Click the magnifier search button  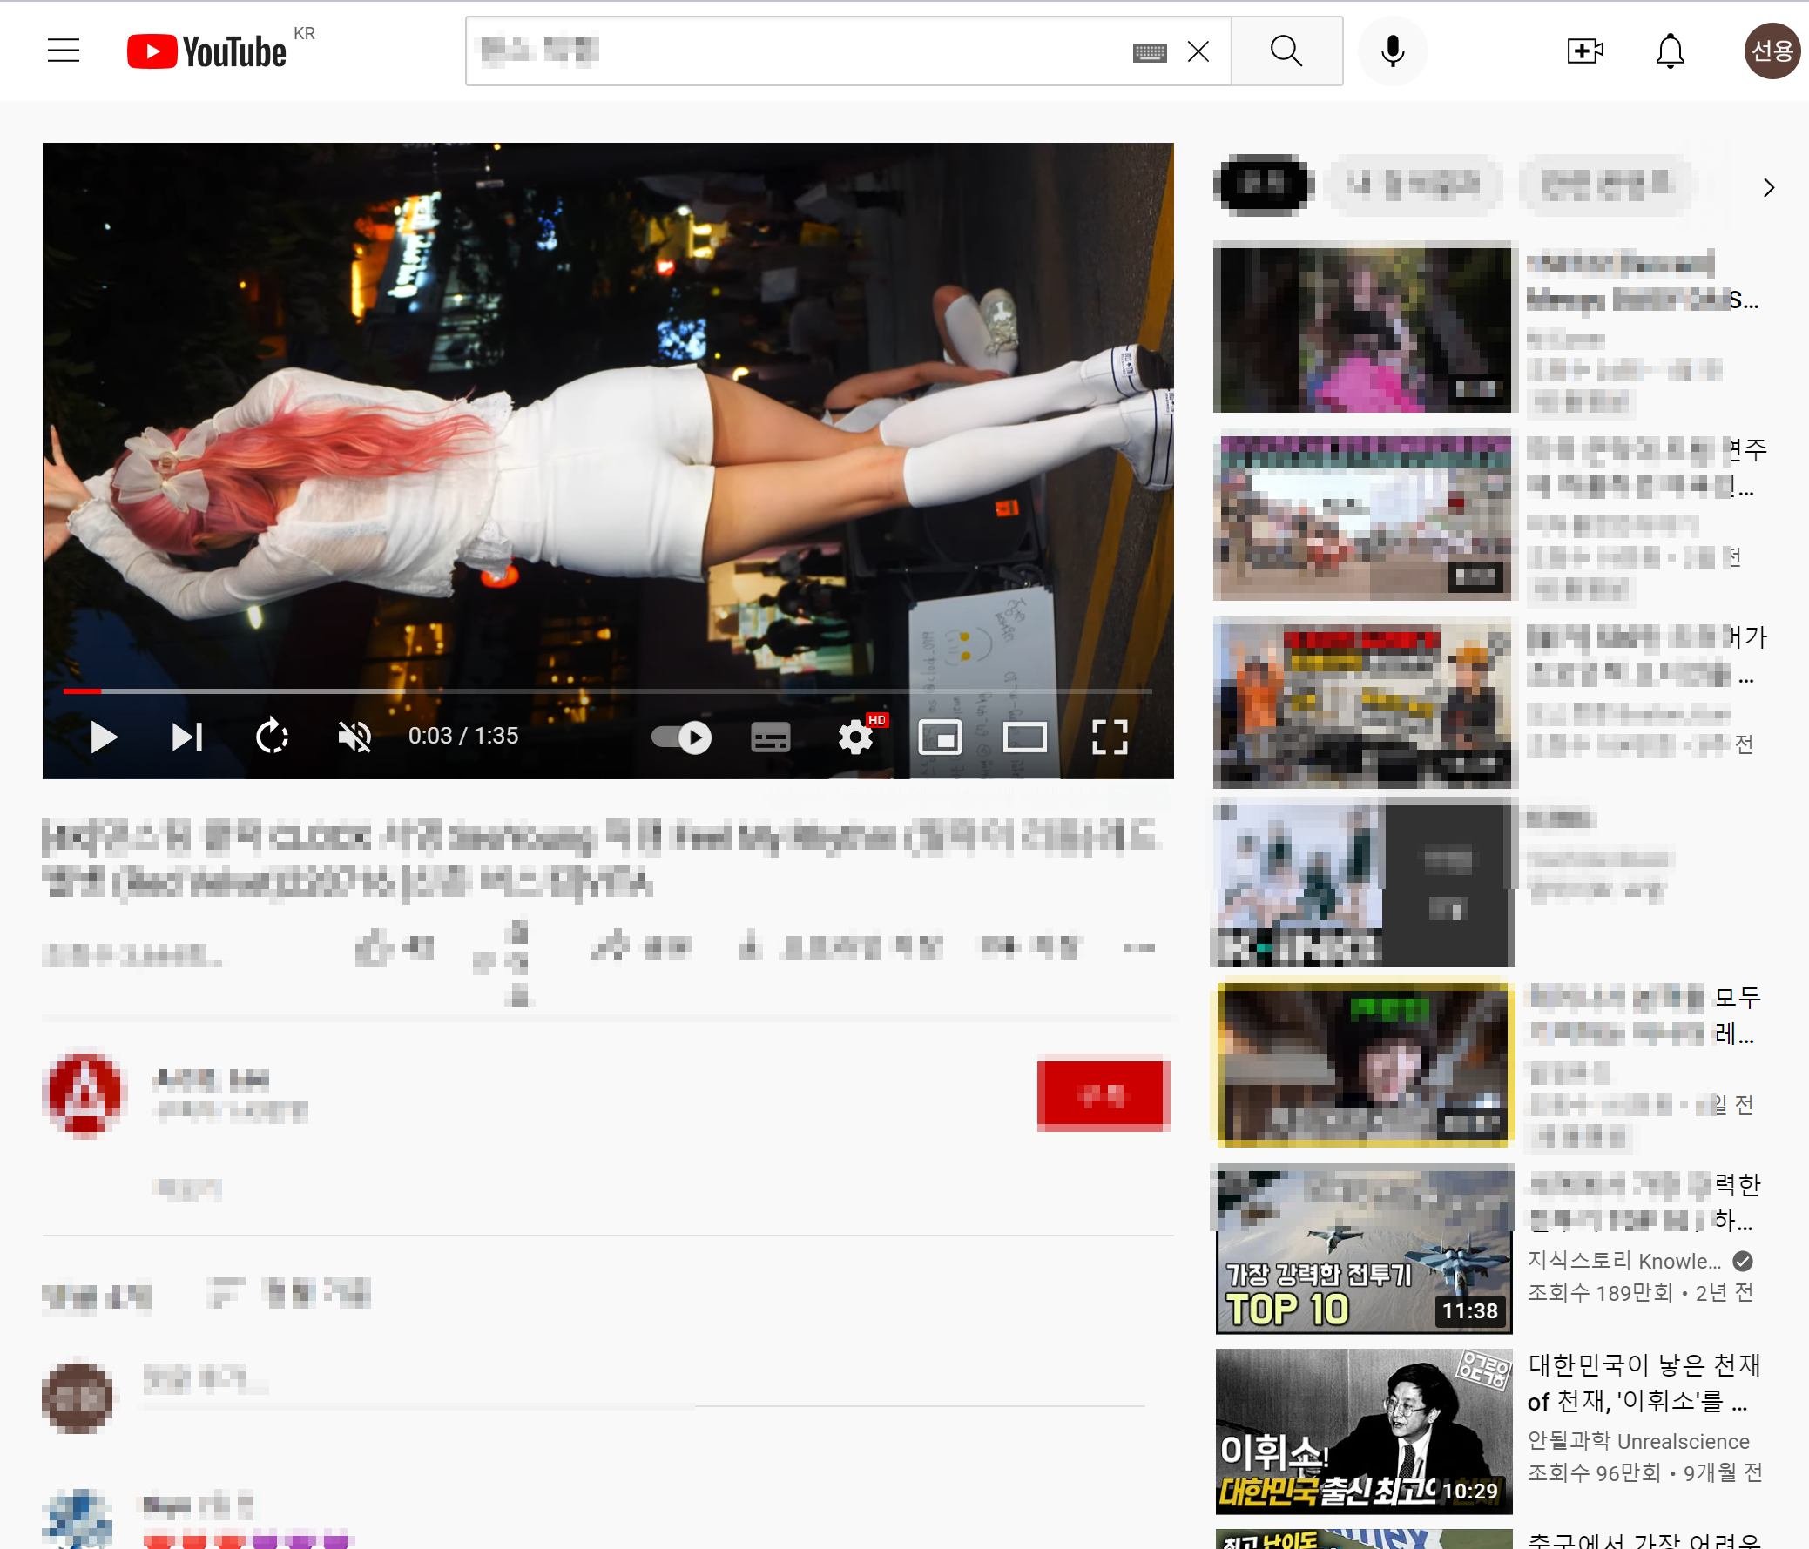pos(1286,51)
